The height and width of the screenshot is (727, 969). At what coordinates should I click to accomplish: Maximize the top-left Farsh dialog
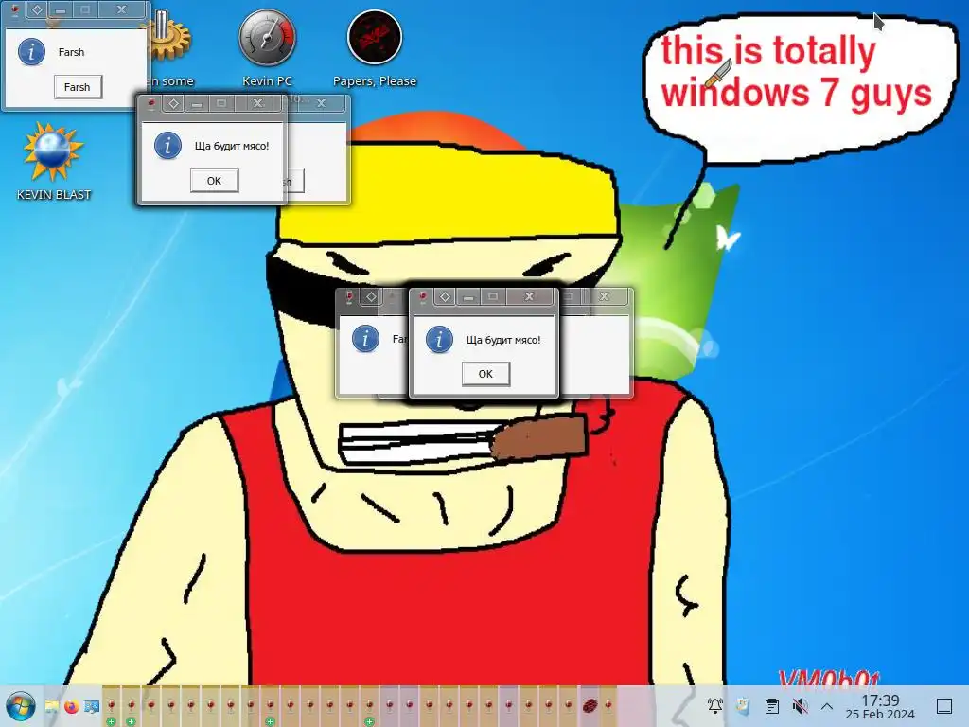coord(85,9)
